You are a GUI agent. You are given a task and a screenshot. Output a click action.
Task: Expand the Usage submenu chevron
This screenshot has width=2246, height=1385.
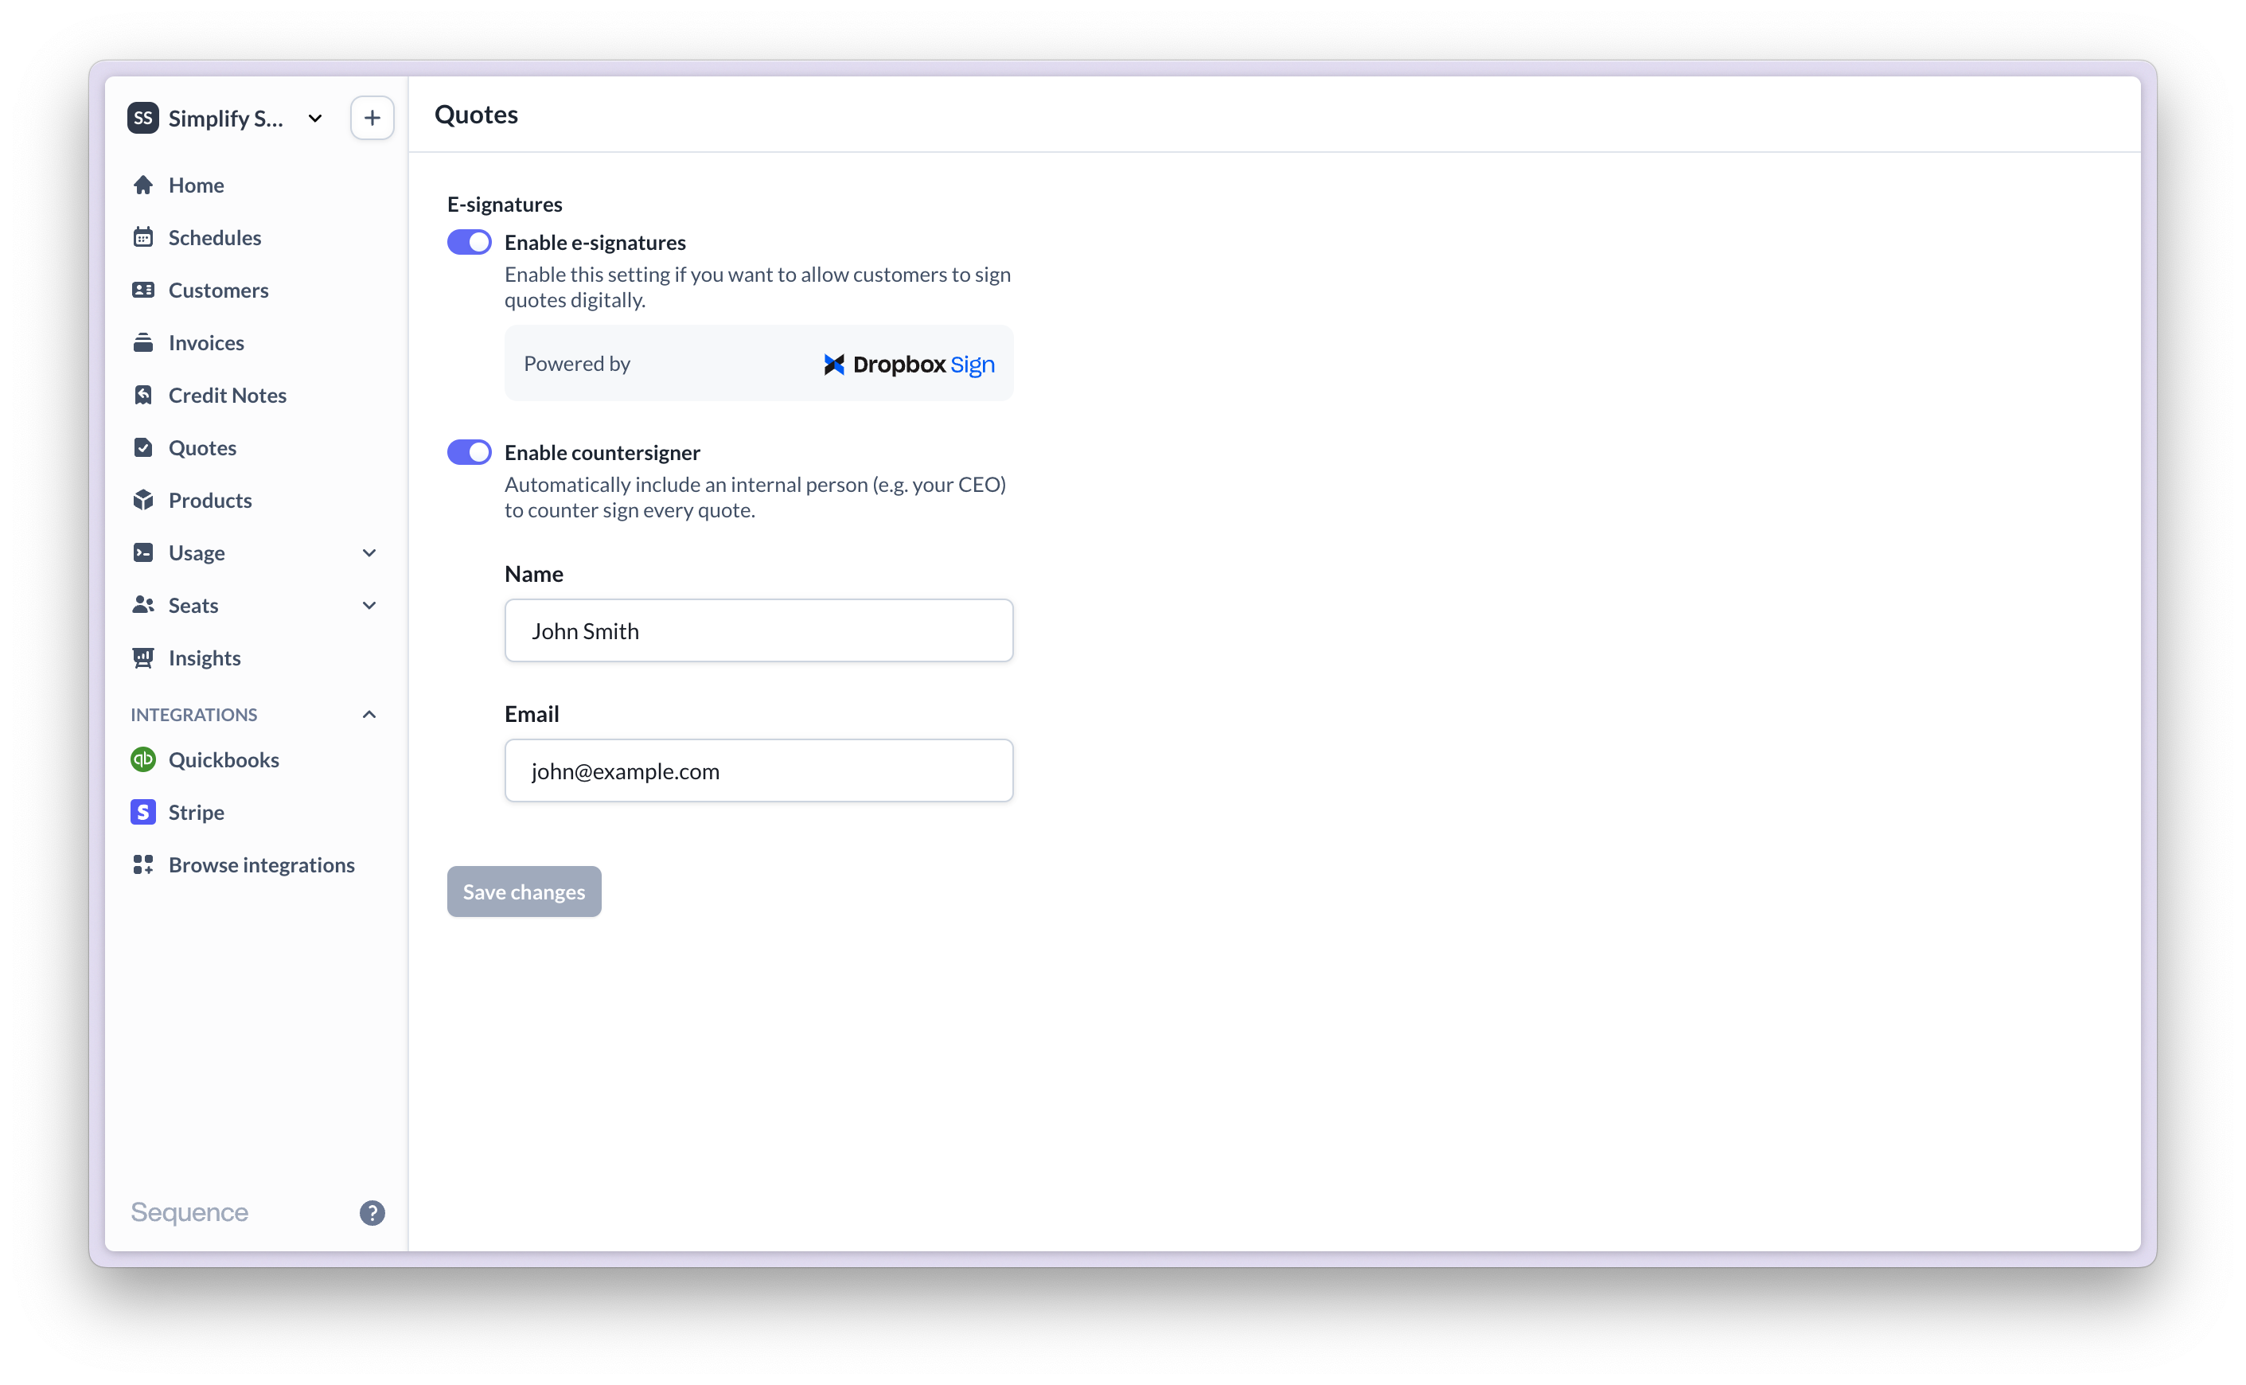coord(369,552)
